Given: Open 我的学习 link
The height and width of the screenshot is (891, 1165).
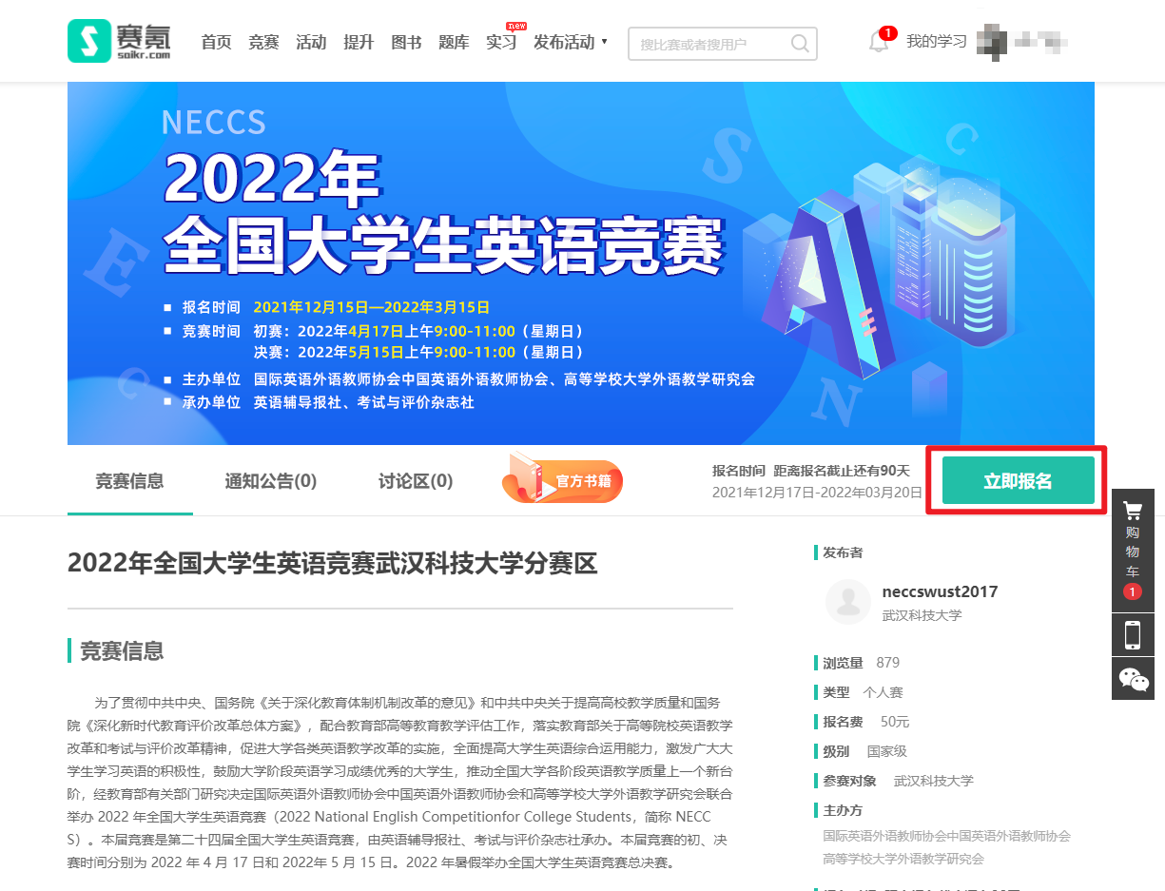Looking at the screenshot, I should coord(936,42).
